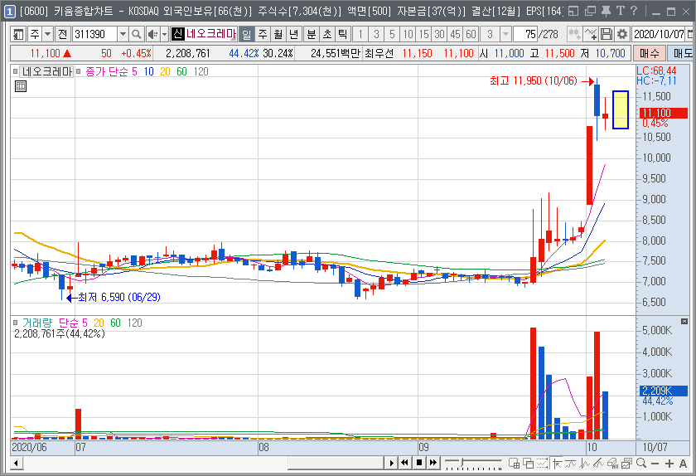Open the stock code search magnifier
This screenshot has height=476, width=696.
[137, 34]
